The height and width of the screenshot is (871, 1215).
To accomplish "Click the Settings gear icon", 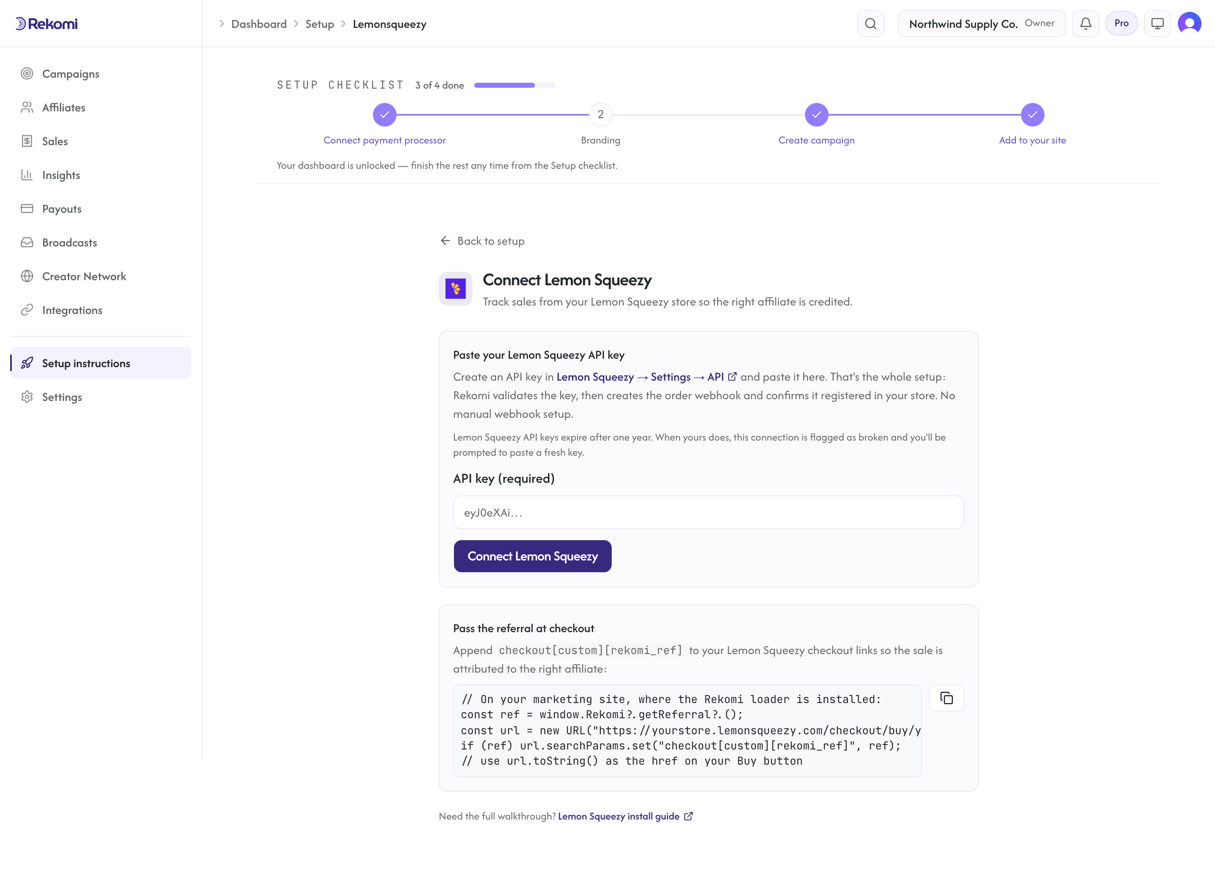I will pos(27,397).
